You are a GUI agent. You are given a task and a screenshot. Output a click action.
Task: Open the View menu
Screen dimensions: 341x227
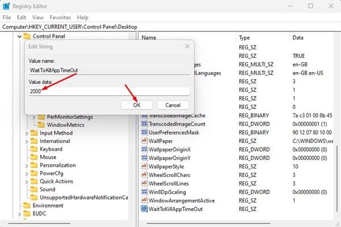point(38,18)
